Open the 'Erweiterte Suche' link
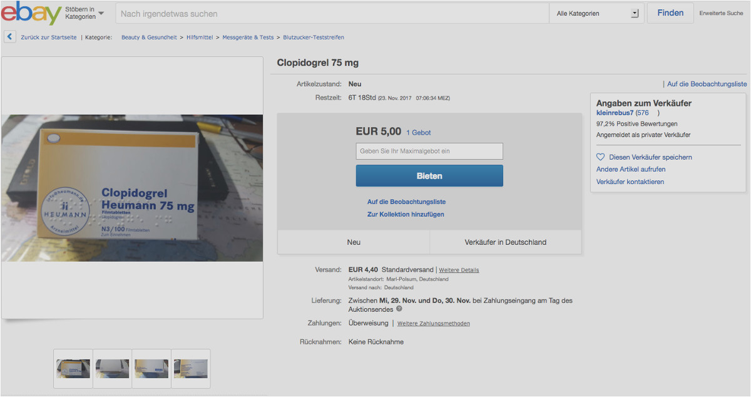751x397 pixels. point(721,13)
